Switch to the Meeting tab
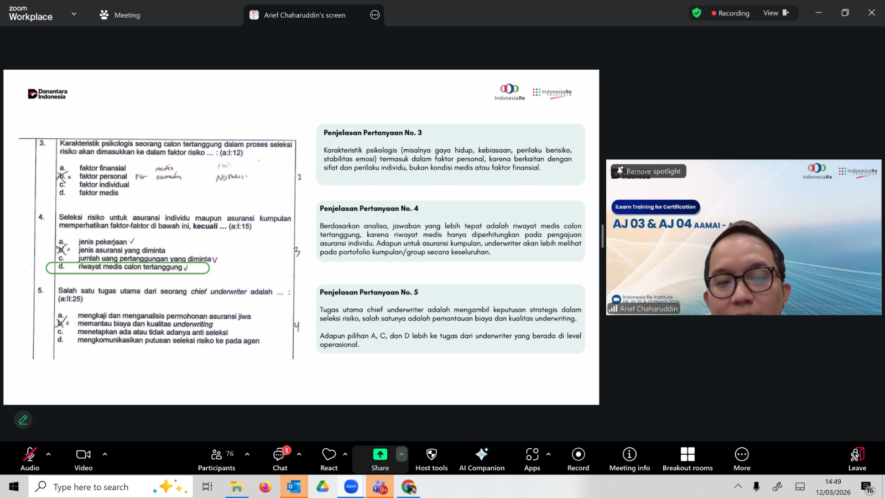 coord(120,15)
